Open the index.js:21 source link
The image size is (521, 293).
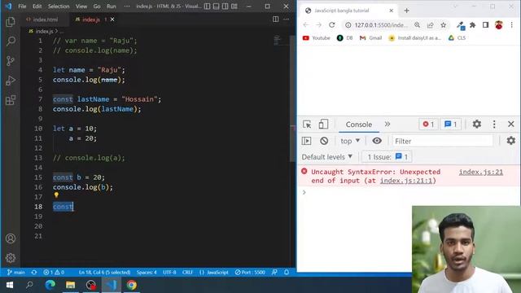point(481,172)
